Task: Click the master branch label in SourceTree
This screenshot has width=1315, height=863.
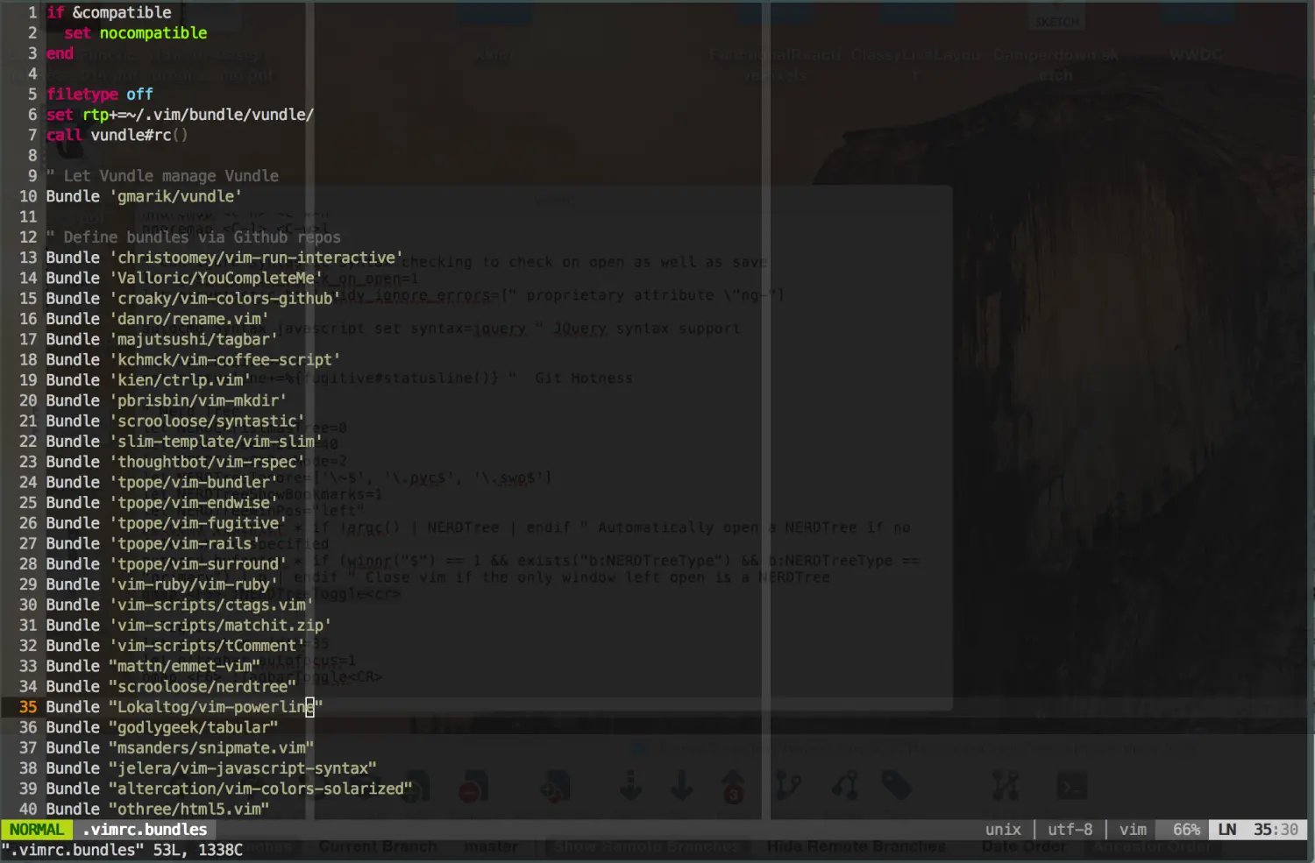Action: click(x=491, y=846)
